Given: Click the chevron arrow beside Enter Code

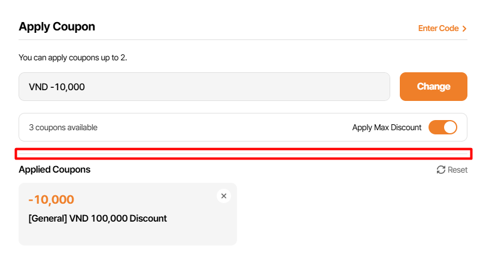Looking at the screenshot, I should coord(464,28).
